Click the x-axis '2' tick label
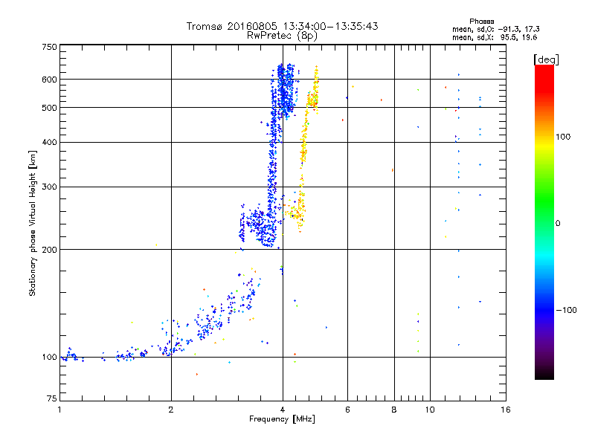The height and width of the screenshot is (446, 595). coord(171,410)
